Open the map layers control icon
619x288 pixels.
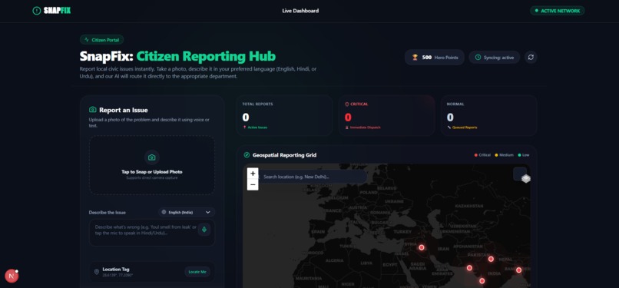525,179
